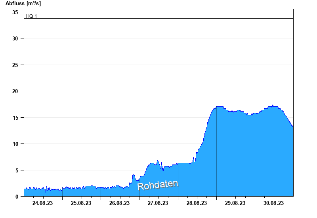The width and height of the screenshot is (317, 218).
Task: Click the y-axis value 35
Action: (15, 12)
